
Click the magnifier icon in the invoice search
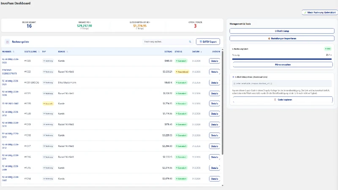(190, 42)
